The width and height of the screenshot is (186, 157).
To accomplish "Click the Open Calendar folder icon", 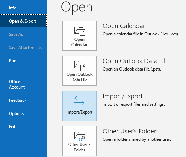I will (80, 31).
